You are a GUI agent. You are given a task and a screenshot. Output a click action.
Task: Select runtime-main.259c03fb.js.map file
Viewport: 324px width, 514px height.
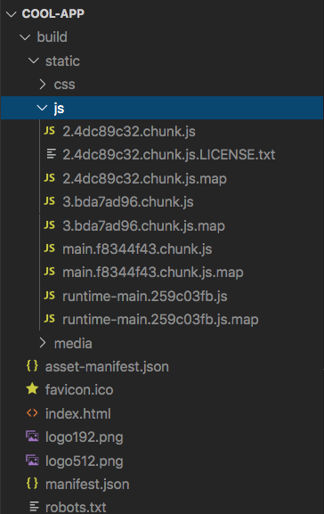(x=160, y=320)
